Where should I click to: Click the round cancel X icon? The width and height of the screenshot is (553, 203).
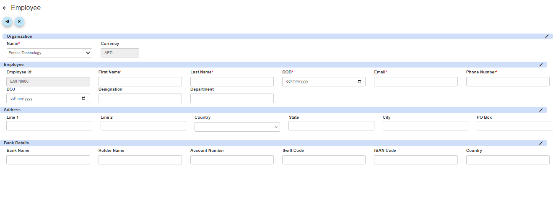[19, 21]
